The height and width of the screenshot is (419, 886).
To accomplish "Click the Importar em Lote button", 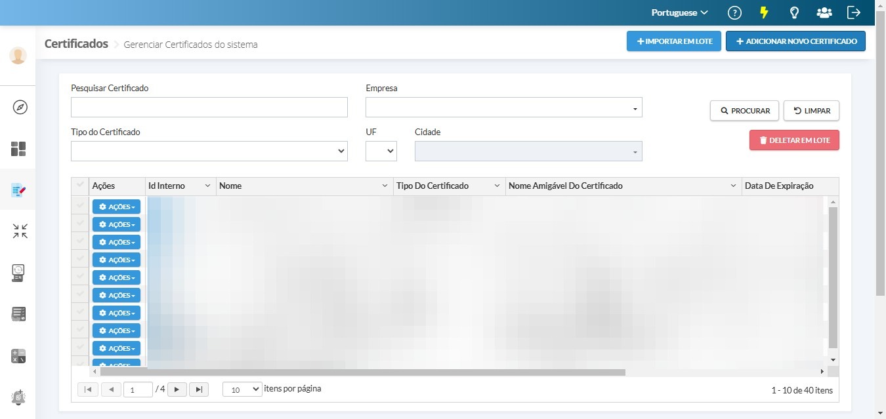I will point(674,41).
